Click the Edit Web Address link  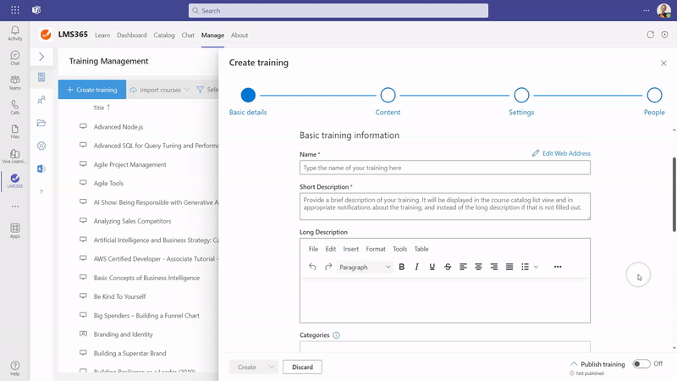[561, 153]
